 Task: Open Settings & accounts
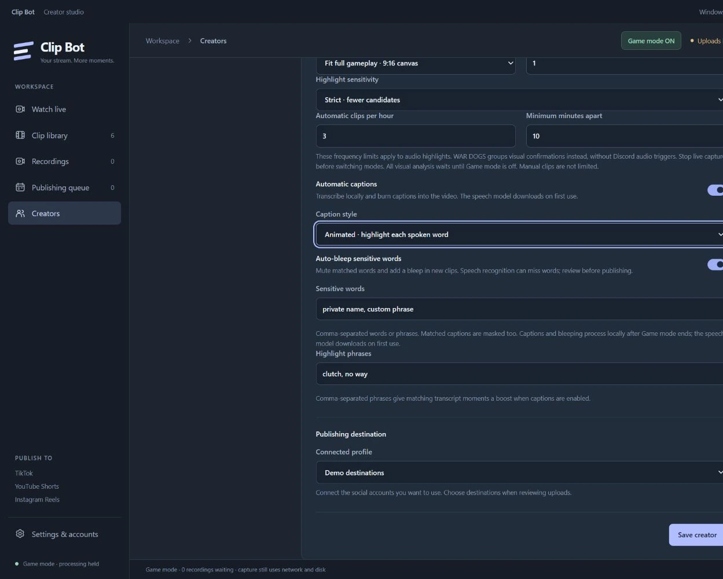click(x=64, y=534)
